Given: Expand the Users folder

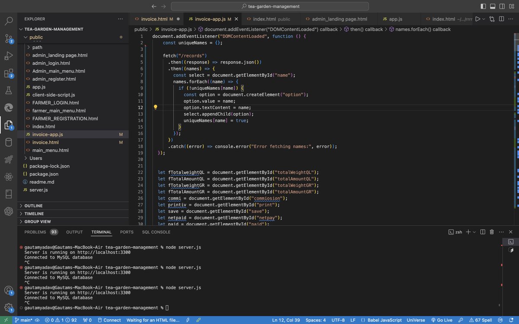Looking at the screenshot, I should click(x=36, y=158).
